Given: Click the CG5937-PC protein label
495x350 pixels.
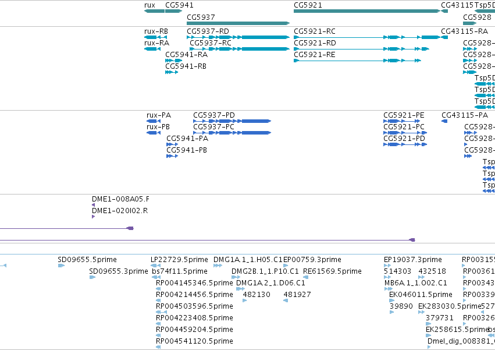Looking at the screenshot, I should (x=213, y=127).
